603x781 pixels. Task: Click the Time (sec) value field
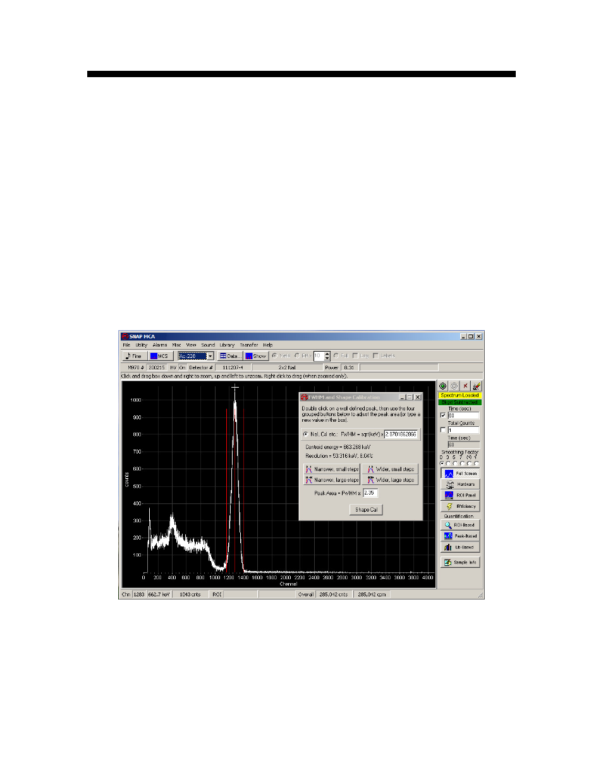[x=463, y=415]
